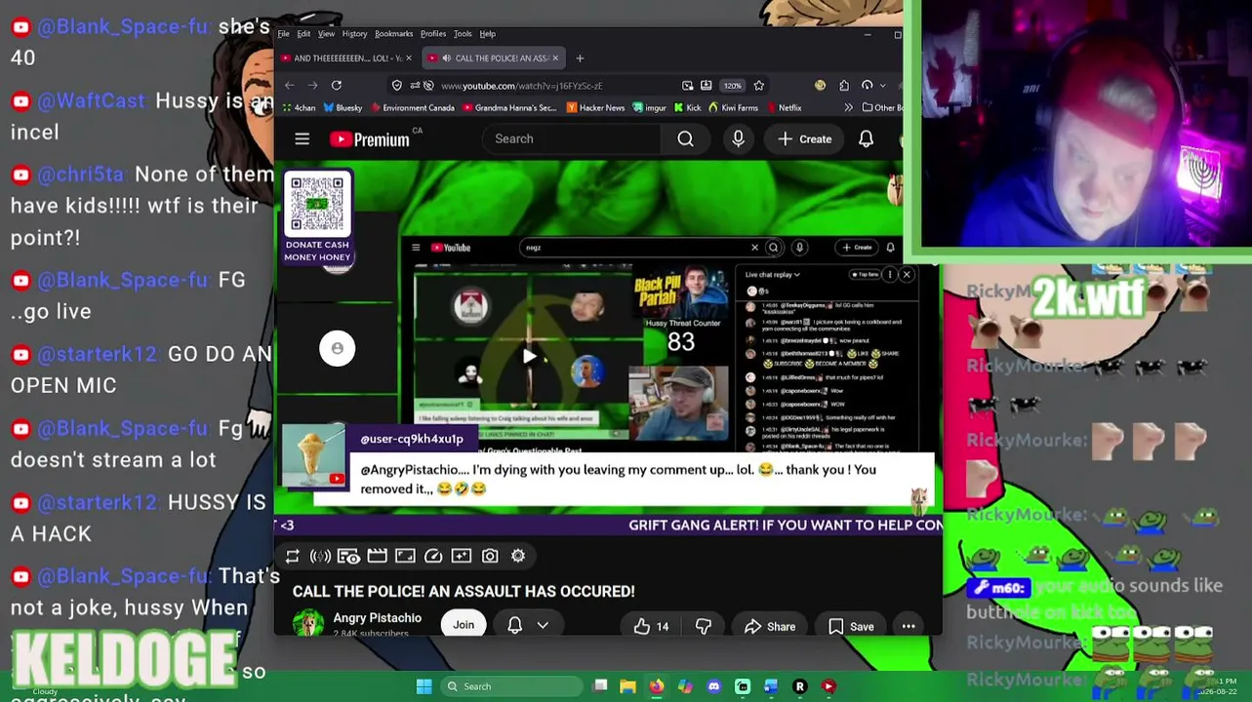The width and height of the screenshot is (1252, 702).
Task: Open the File menu in Firefox
Action: point(283,34)
